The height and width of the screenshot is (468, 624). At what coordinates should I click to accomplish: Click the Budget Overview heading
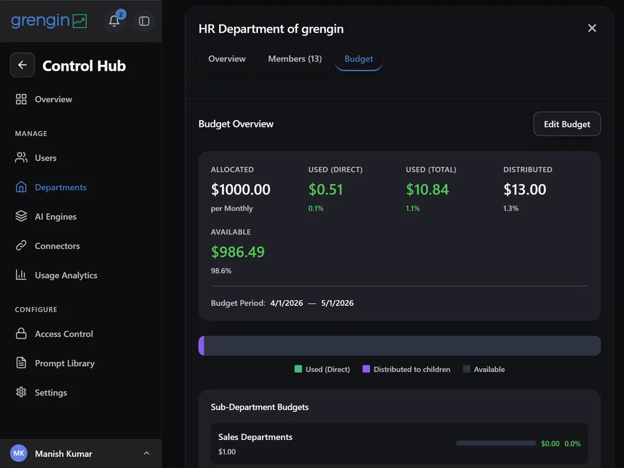pos(236,124)
